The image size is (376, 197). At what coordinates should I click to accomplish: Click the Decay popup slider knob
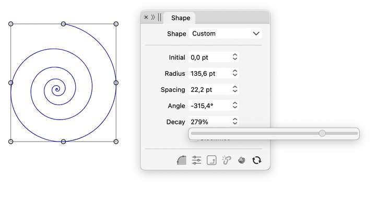tap(322, 133)
